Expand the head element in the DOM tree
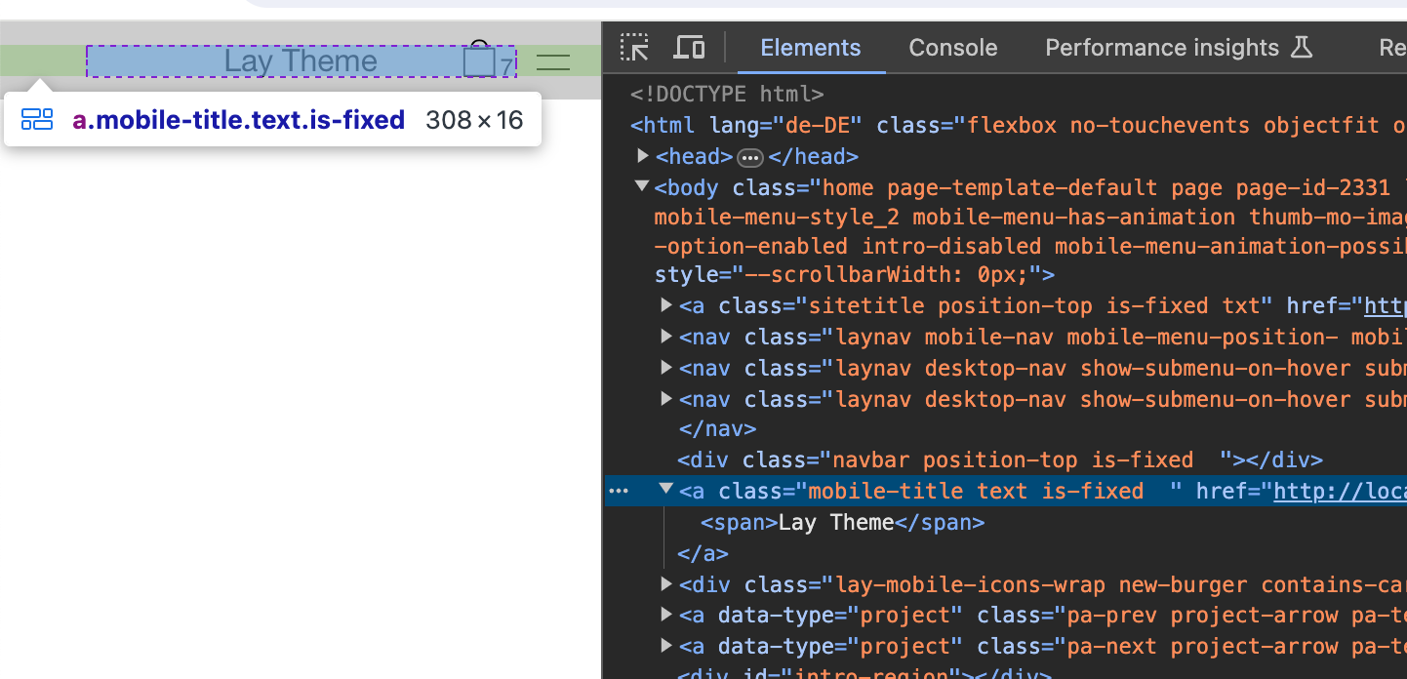This screenshot has height=679, width=1407. point(642,155)
